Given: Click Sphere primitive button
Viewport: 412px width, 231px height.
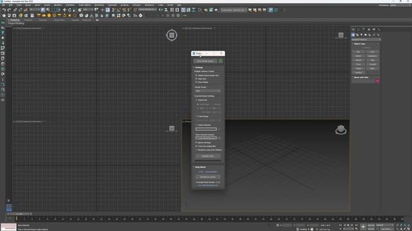Looking at the screenshot, I should click(359, 56).
